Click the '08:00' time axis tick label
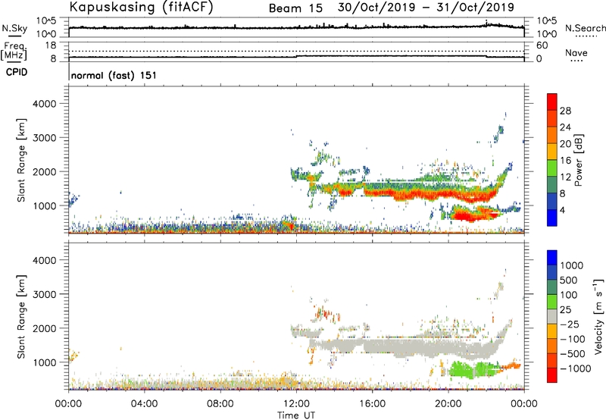The height and width of the screenshot is (420, 606). 220,404
